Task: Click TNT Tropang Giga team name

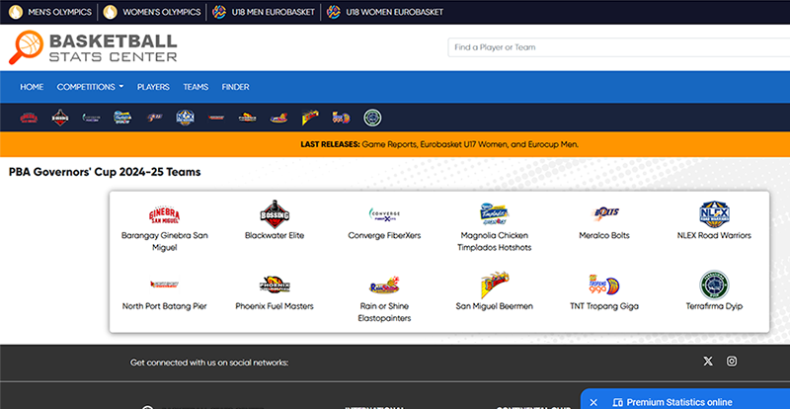Action: point(604,306)
